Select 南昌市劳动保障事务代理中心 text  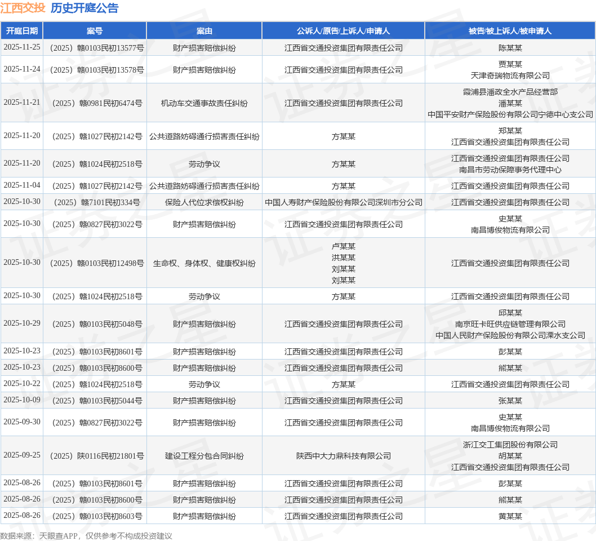(510, 170)
